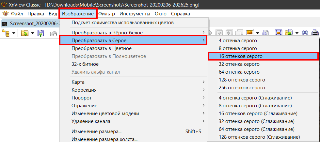The height and width of the screenshot is (142, 320).
Task: Select 64 оттенка серого (Сглаживание)
Action: click(263, 129)
